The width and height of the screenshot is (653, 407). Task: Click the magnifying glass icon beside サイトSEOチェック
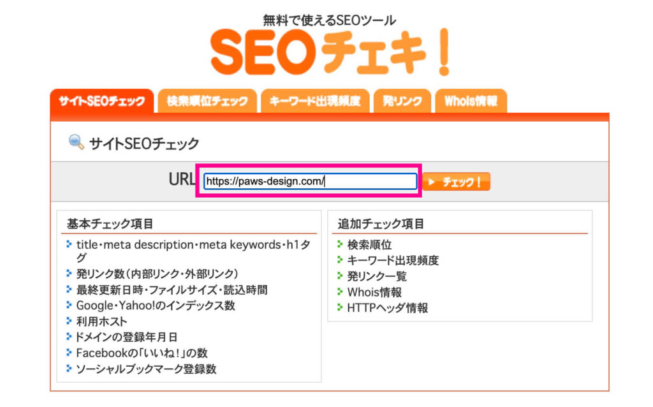coord(77,142)
